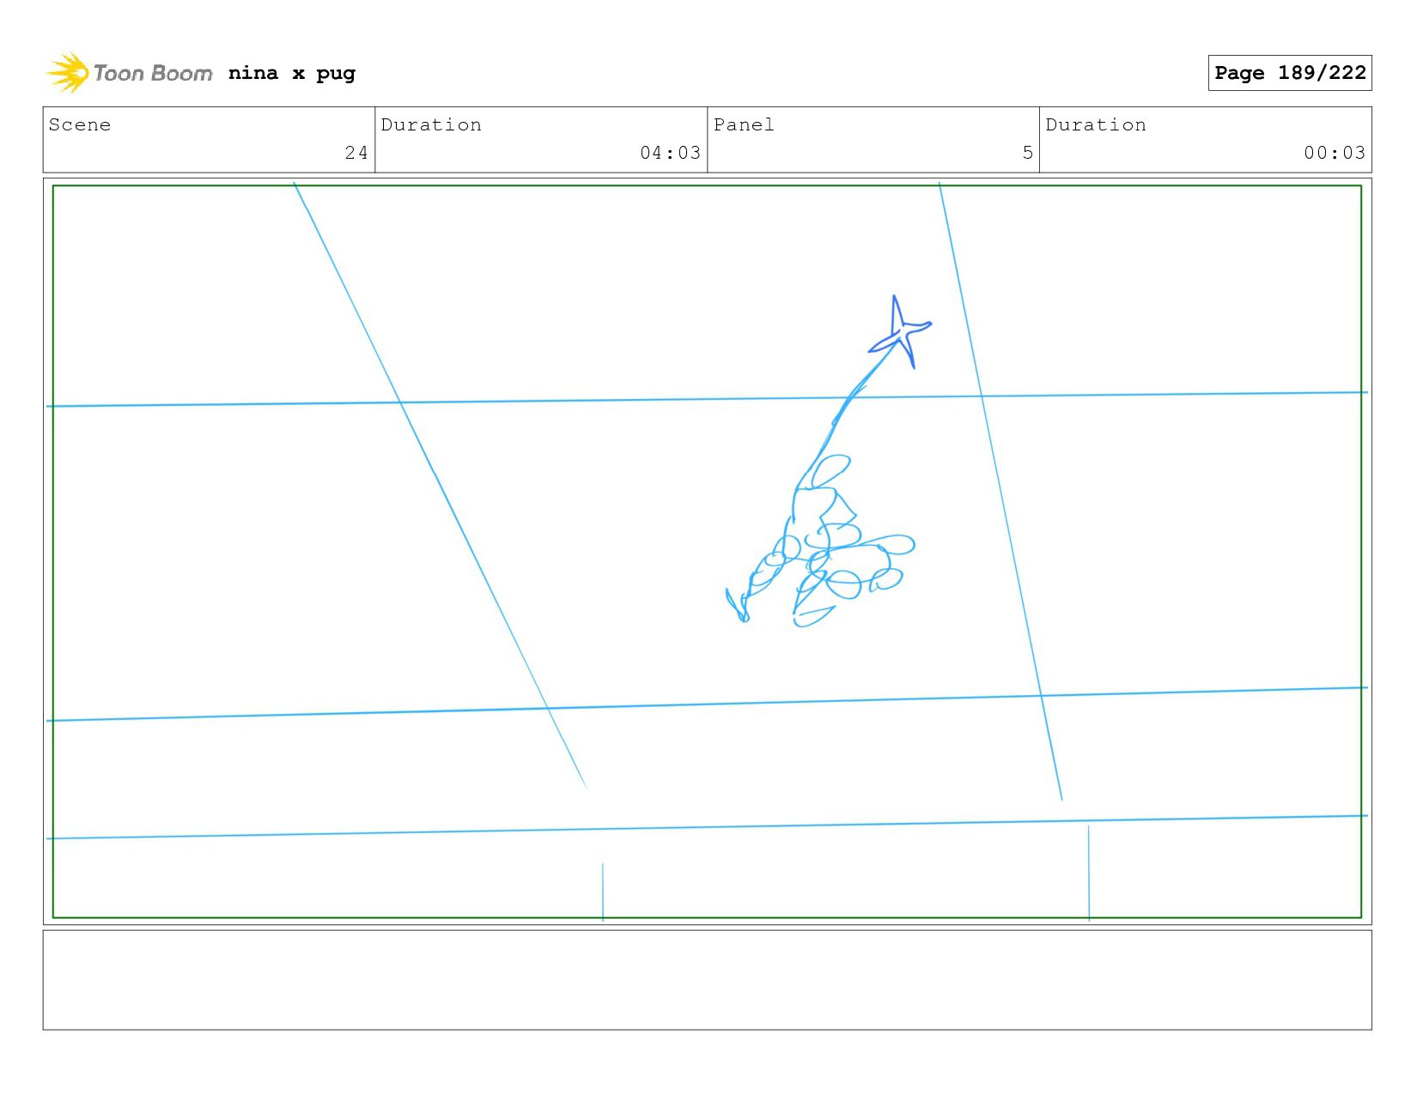1417x1094 pixels.
Task: Click the scribbled character sketch
Action: pyautogui.click(x=820, y=541)
